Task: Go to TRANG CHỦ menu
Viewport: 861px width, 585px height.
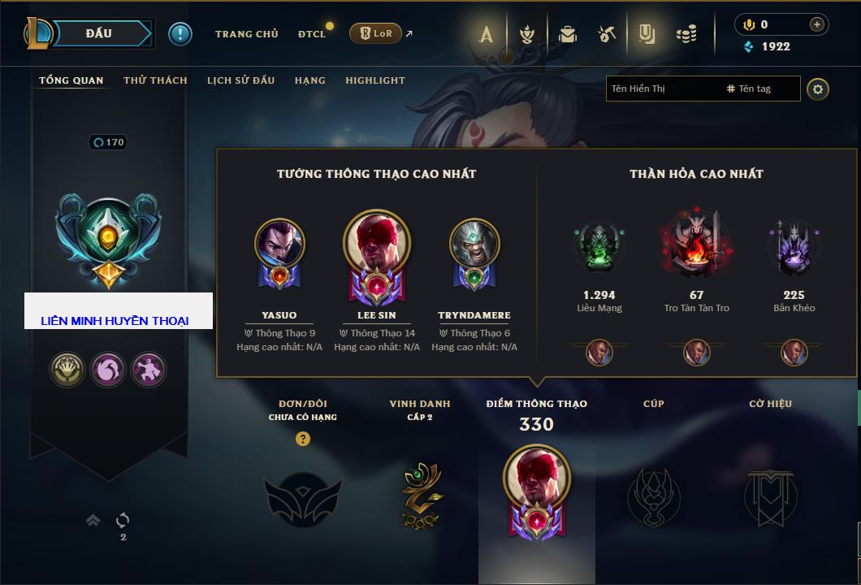Action: coord(247,34)
